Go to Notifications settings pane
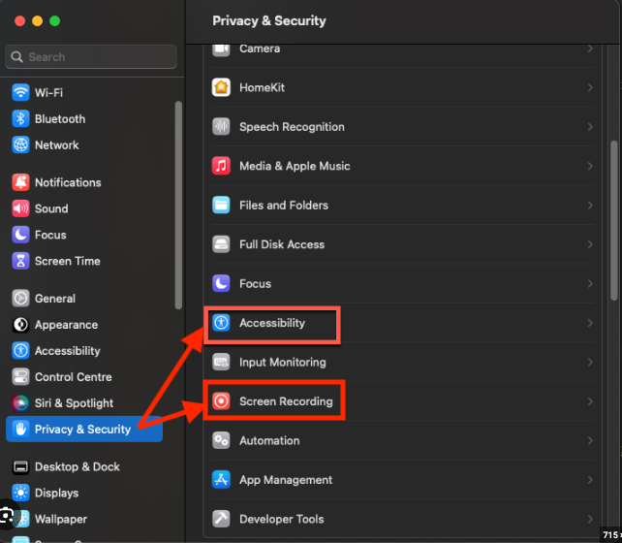 pos(84,182)
